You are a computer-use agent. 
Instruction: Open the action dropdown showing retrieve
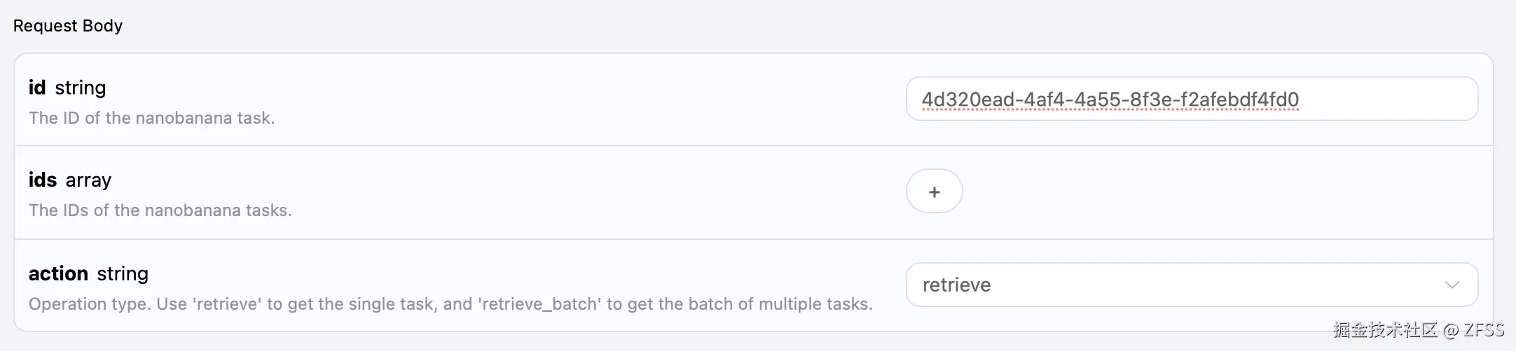click(x=1191, y=285)
